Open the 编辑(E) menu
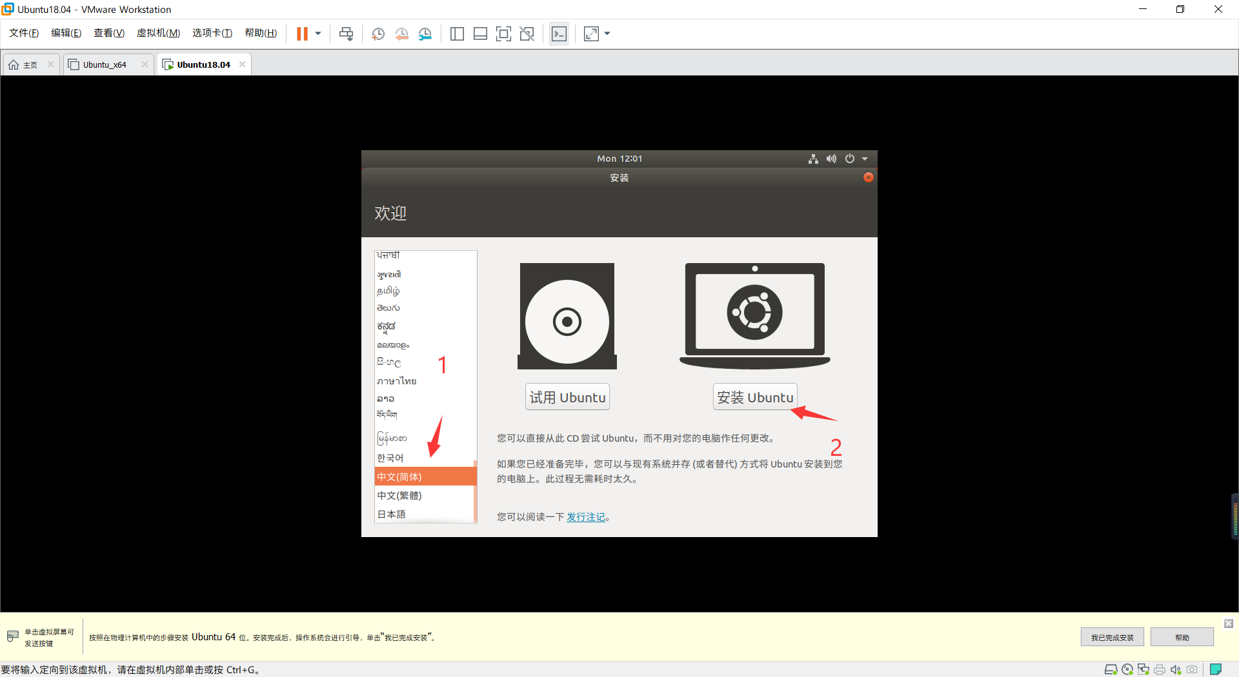1239x677 pixels. coord(66,33)
